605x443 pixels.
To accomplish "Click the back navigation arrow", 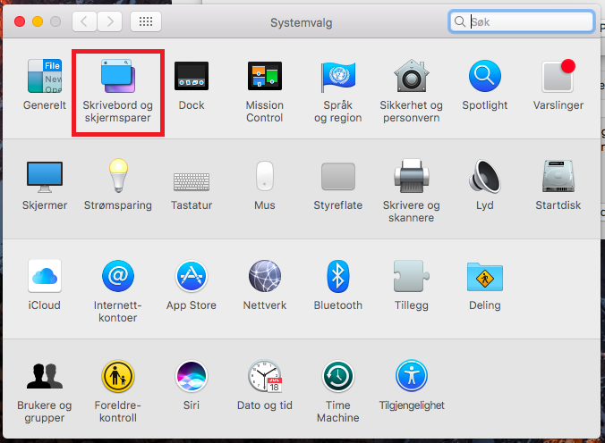I will pyautogui.click(x=84, y=21).
